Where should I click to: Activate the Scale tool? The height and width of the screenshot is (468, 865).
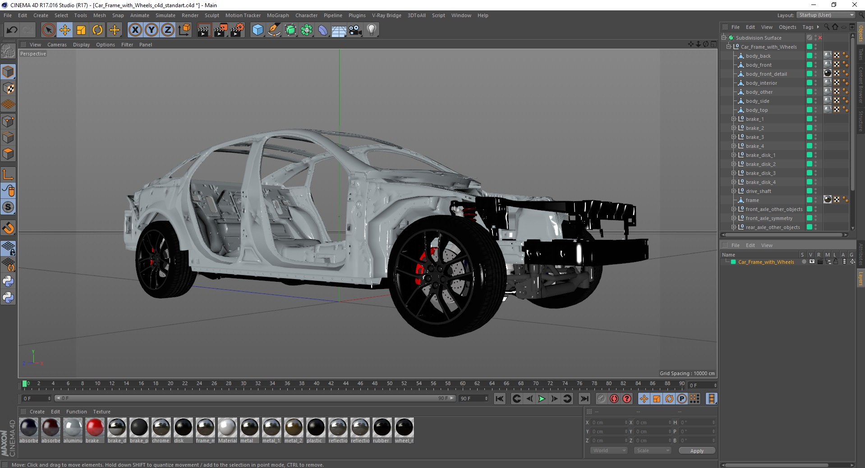pos(81,30)
